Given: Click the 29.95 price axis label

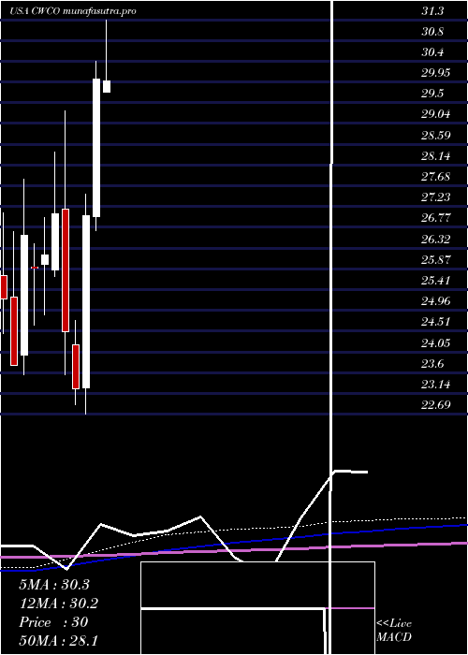Looking at the screenshot, I should [435, 73].
